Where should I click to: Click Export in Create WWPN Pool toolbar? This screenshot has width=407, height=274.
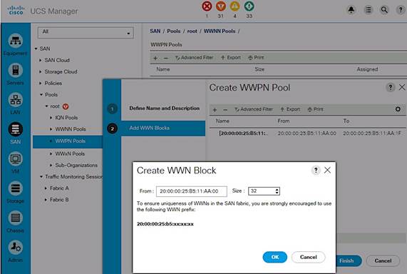[x=290, y=109]
